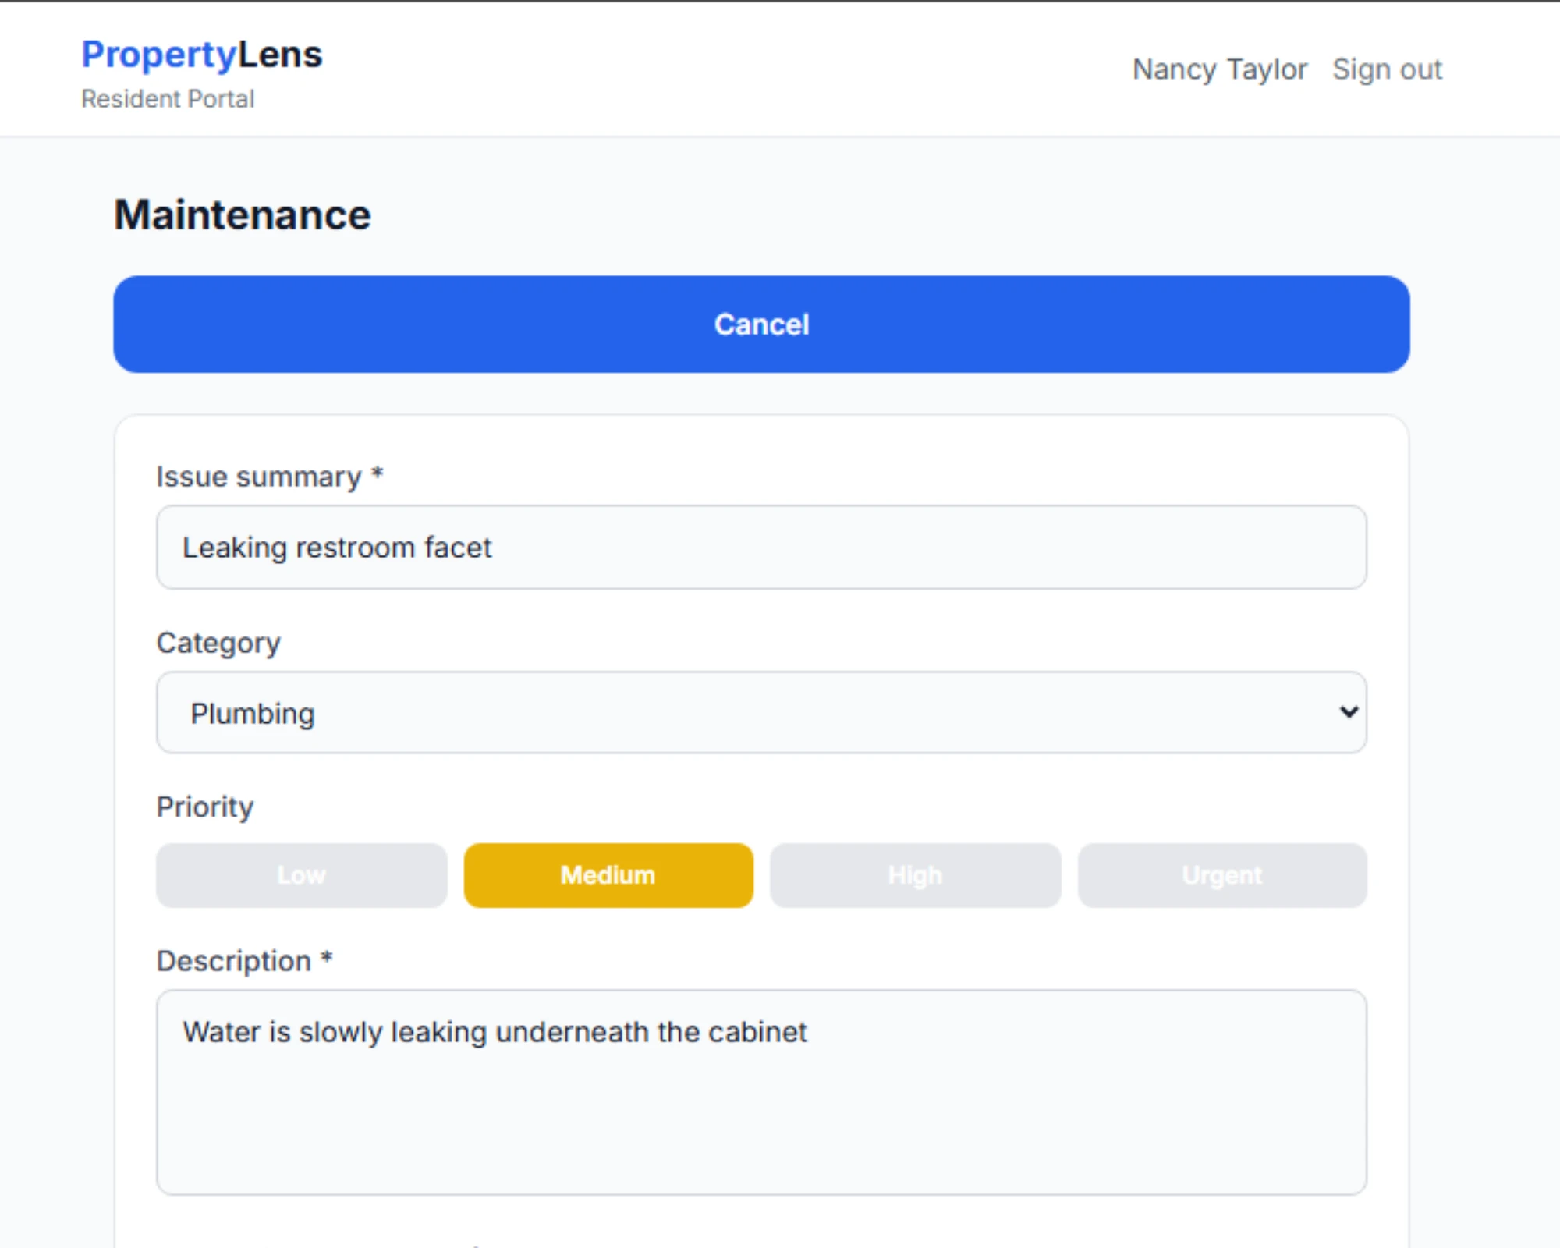Click the PropertyLens logo
Image resolution: width=1560 pixels, height=1248 pixels.
201,55
